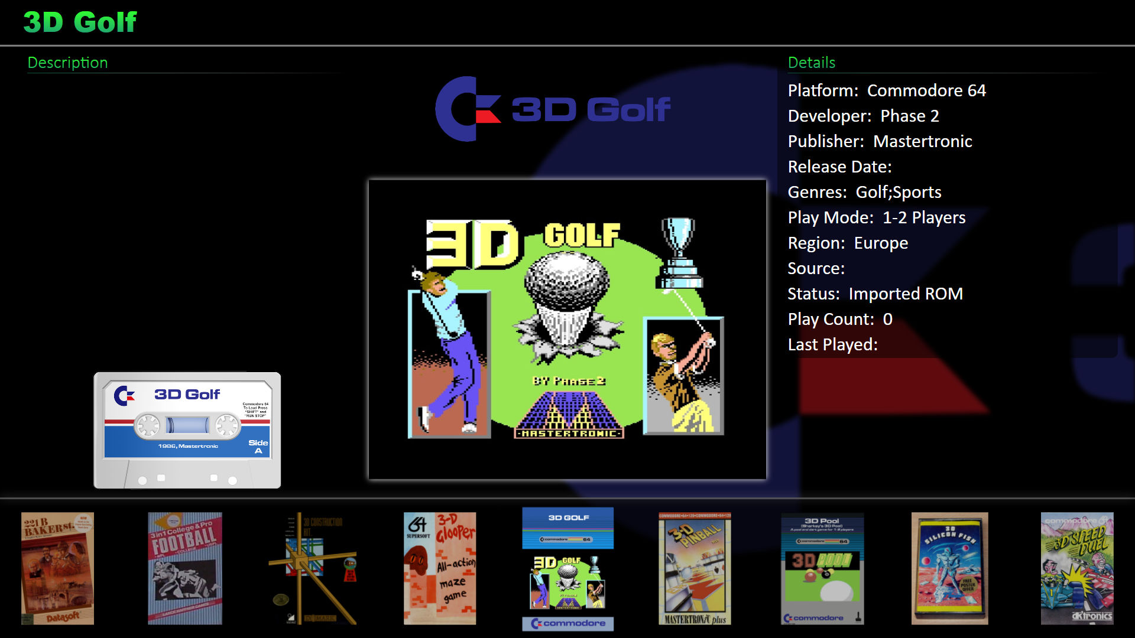Select the 3D Pinball cover
The height and width of the screenshot is (638, 1135).
click(x=695, y=568)
